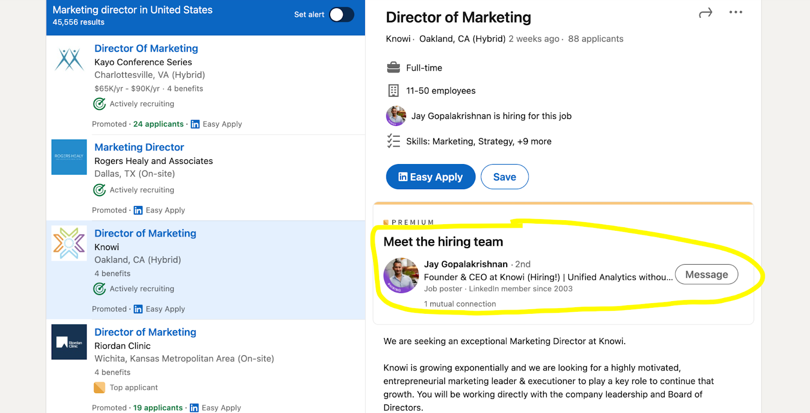Click Riordan Clinic company name
Screen dimensions: 810x413
123,346
